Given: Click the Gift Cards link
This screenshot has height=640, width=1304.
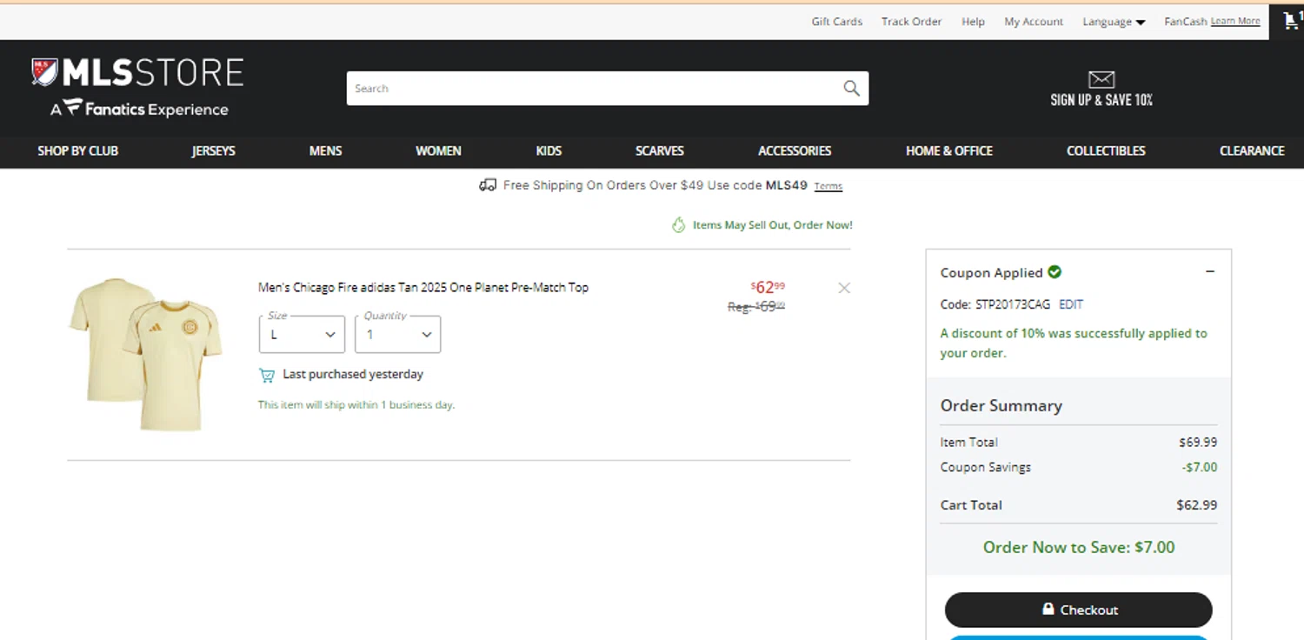Looking at the screenshot, I should 837,22.
